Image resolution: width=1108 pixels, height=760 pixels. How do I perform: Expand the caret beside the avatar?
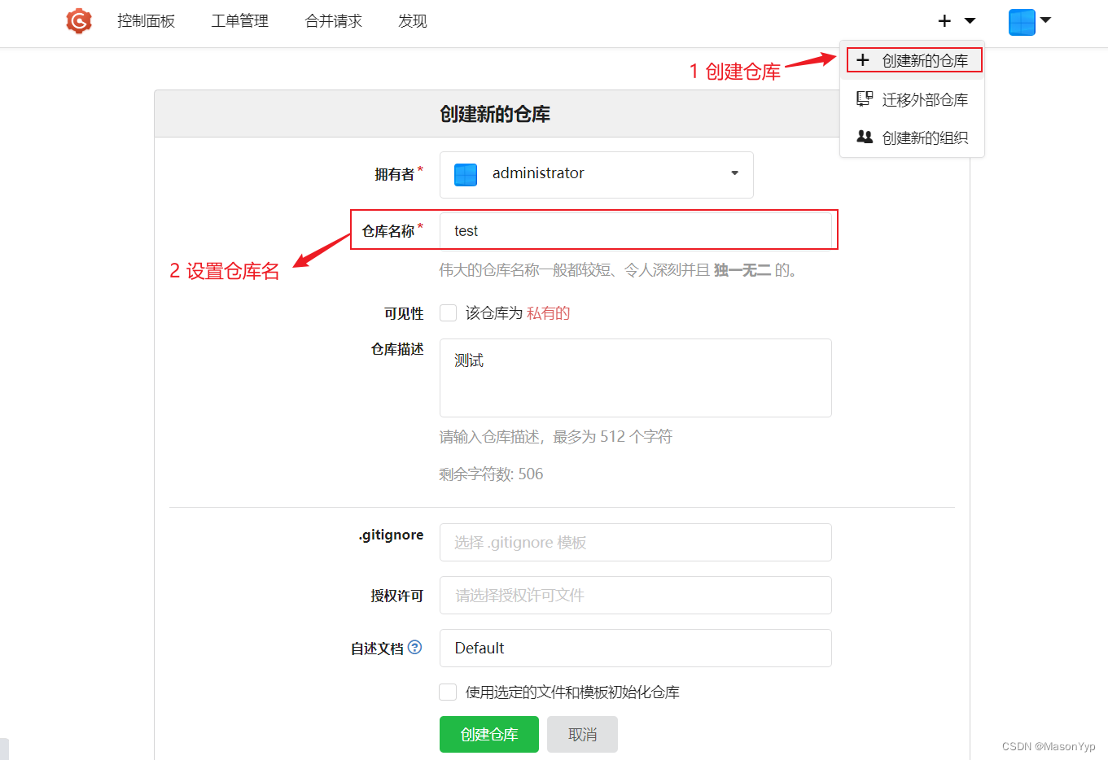[1046, 22]
